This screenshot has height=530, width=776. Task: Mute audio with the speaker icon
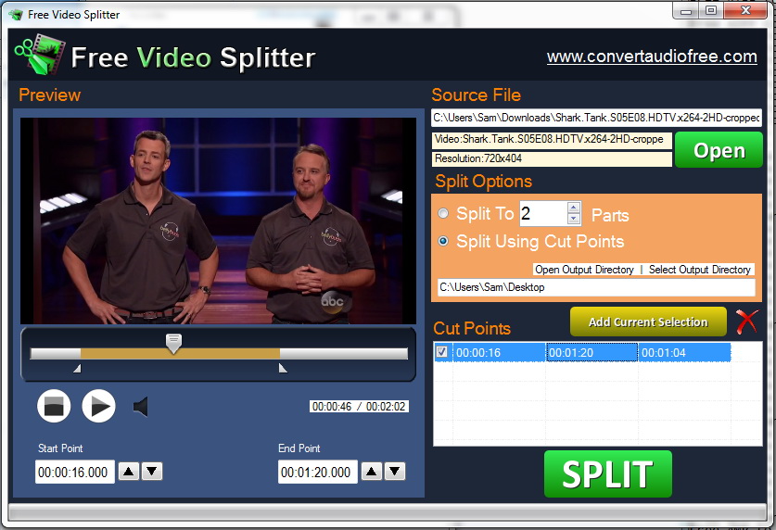[x=141, y=407]
